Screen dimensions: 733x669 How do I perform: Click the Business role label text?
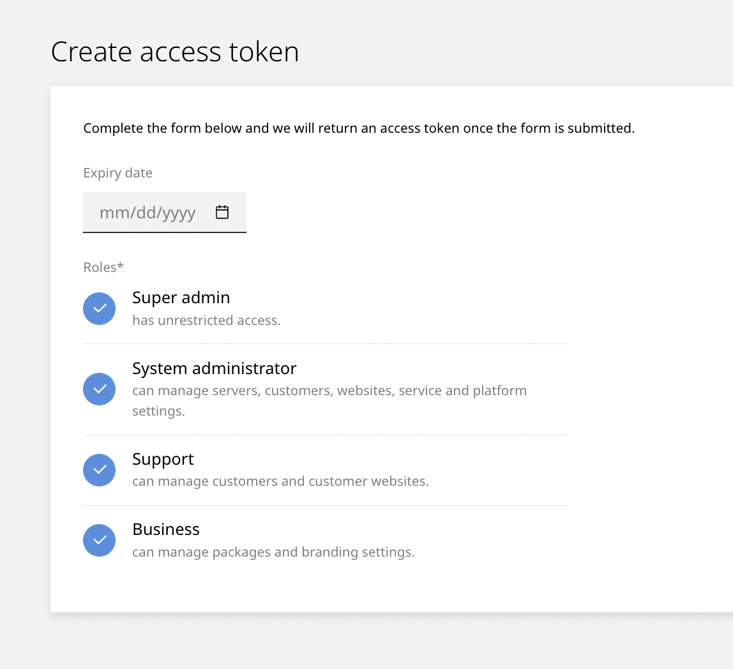tap(165, 529)
